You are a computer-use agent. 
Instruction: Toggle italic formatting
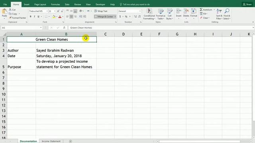click(35, 17)
